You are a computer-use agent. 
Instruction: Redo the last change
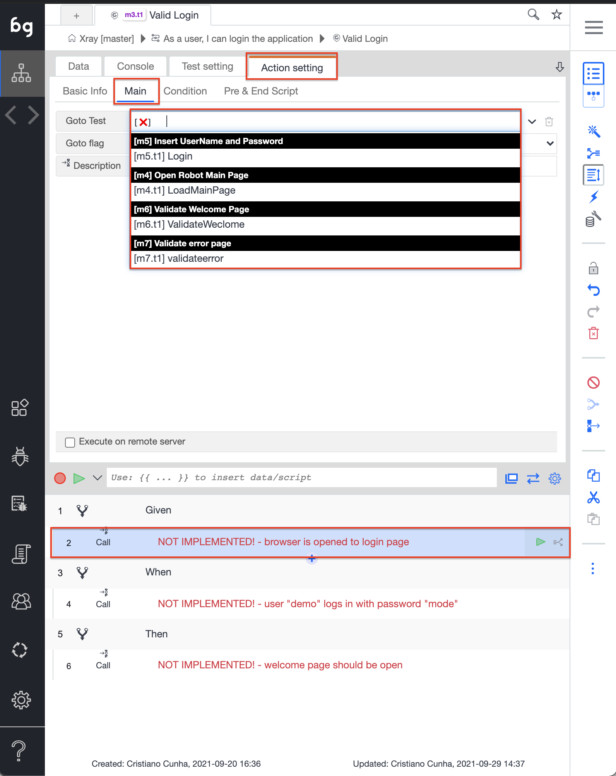tap(593, 312)
